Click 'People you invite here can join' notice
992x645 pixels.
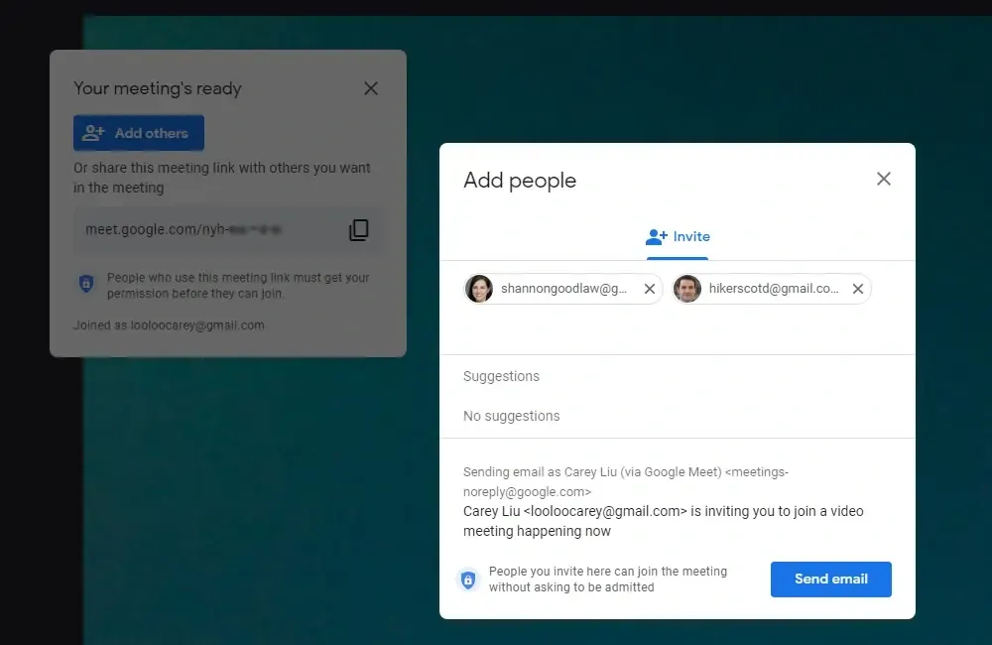(608, 580)
